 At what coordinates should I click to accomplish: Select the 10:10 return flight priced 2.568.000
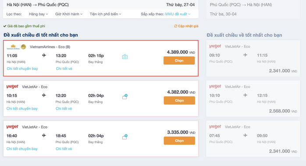(x=253, y=99)
